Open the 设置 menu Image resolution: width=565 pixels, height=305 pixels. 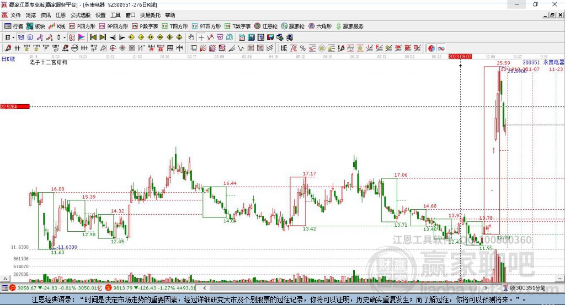pyautogui.click(x=100, y=15)
